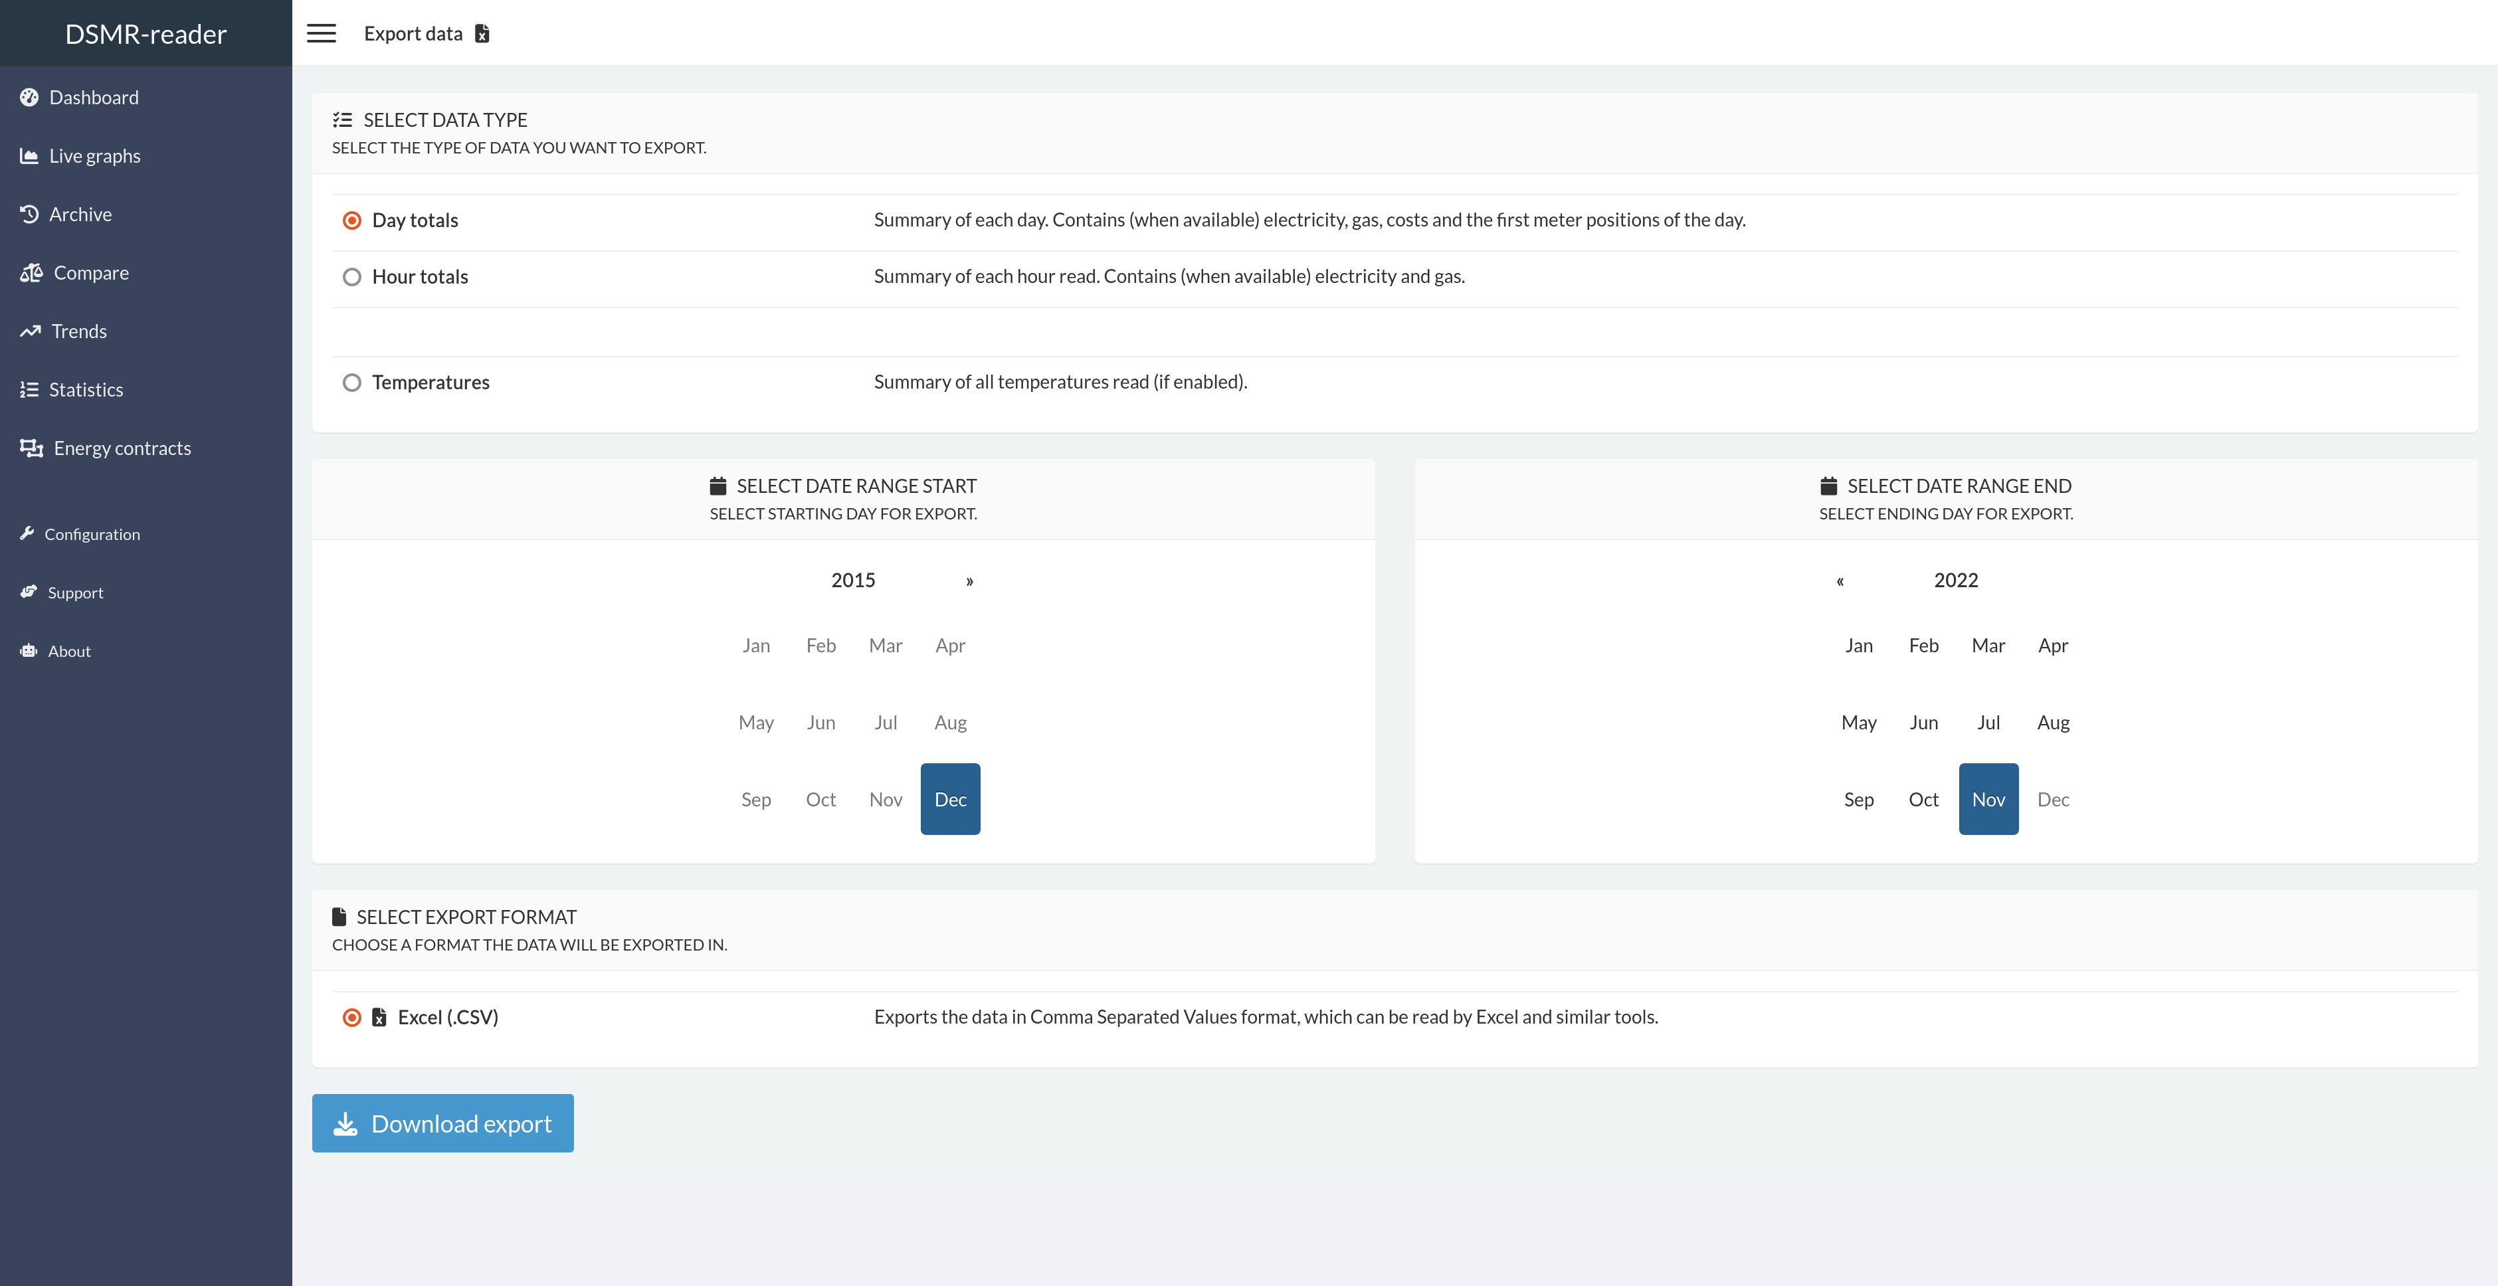Choose Mar in 2022 end calendar

(x=1988, y=646)
